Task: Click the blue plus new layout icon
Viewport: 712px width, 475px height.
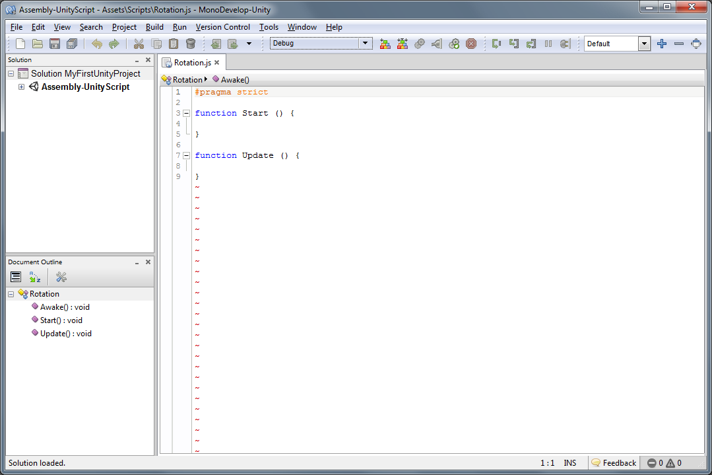Action: (662, 44)
